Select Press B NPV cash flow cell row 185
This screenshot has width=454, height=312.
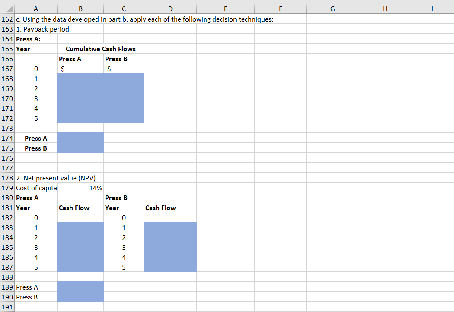tap(170, 247)
